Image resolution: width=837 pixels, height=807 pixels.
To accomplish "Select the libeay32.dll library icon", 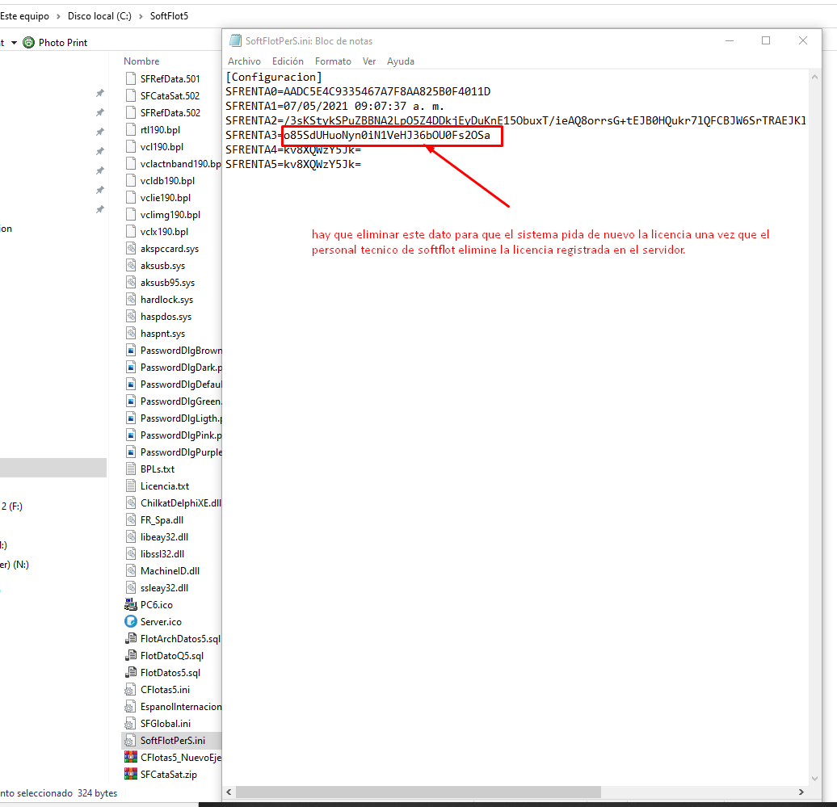I will [131, 537].
